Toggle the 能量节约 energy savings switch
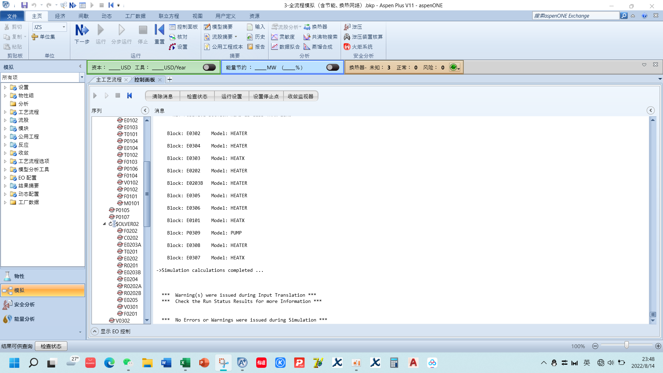The height and width of the screenshot is (373, 663). point(333,67)
